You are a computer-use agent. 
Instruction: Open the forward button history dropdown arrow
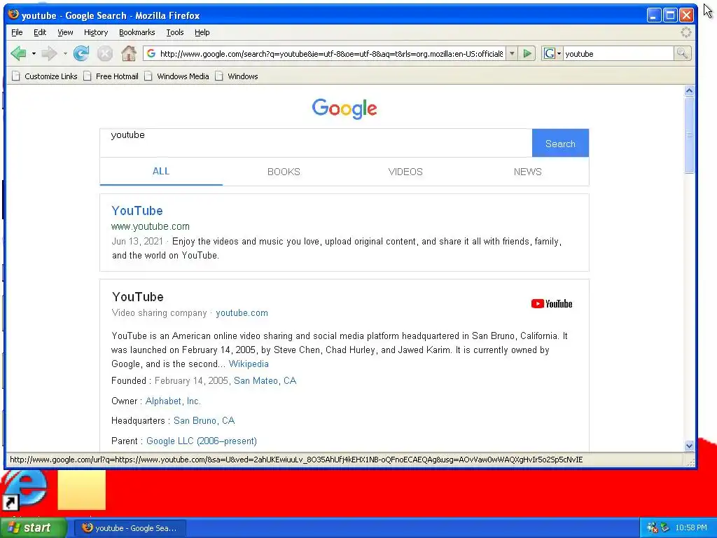coord(65,53)
